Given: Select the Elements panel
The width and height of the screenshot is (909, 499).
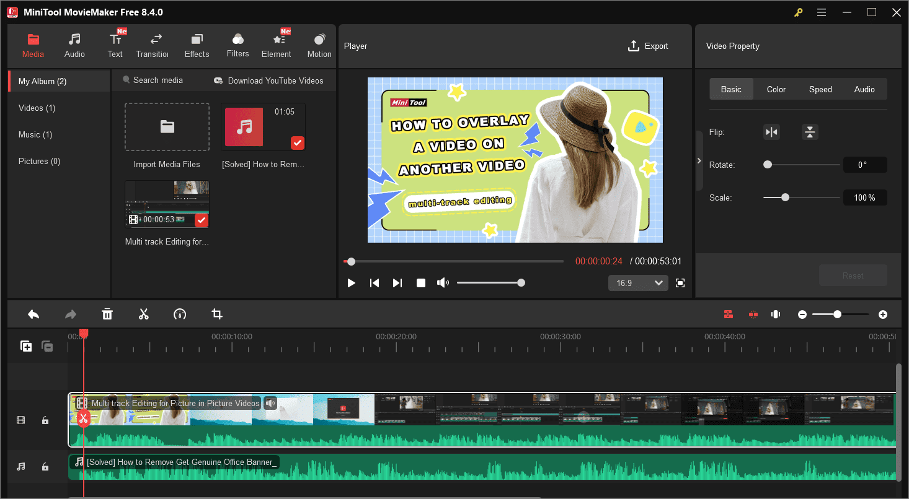Looking at the screenshot, I should [276, 45].
